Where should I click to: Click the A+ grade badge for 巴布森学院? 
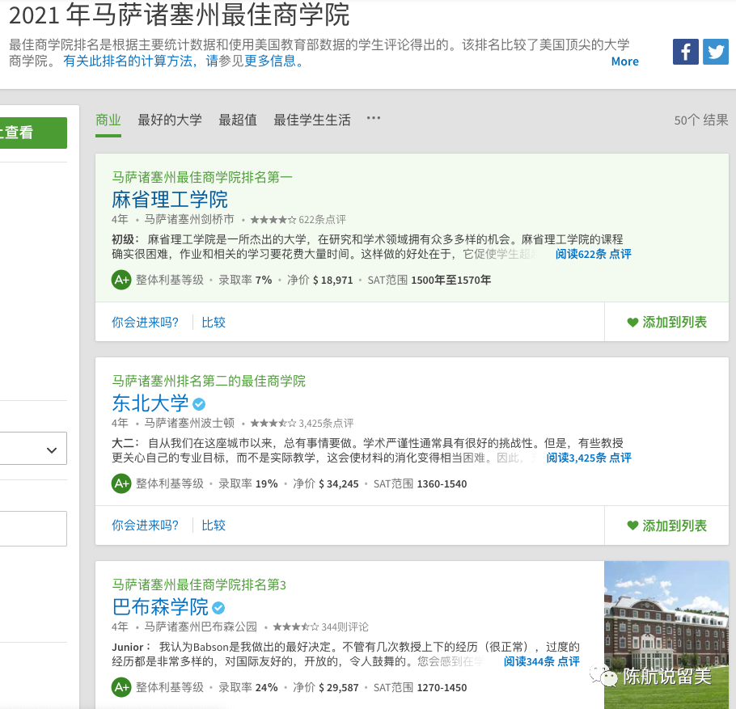click(121, 687)
